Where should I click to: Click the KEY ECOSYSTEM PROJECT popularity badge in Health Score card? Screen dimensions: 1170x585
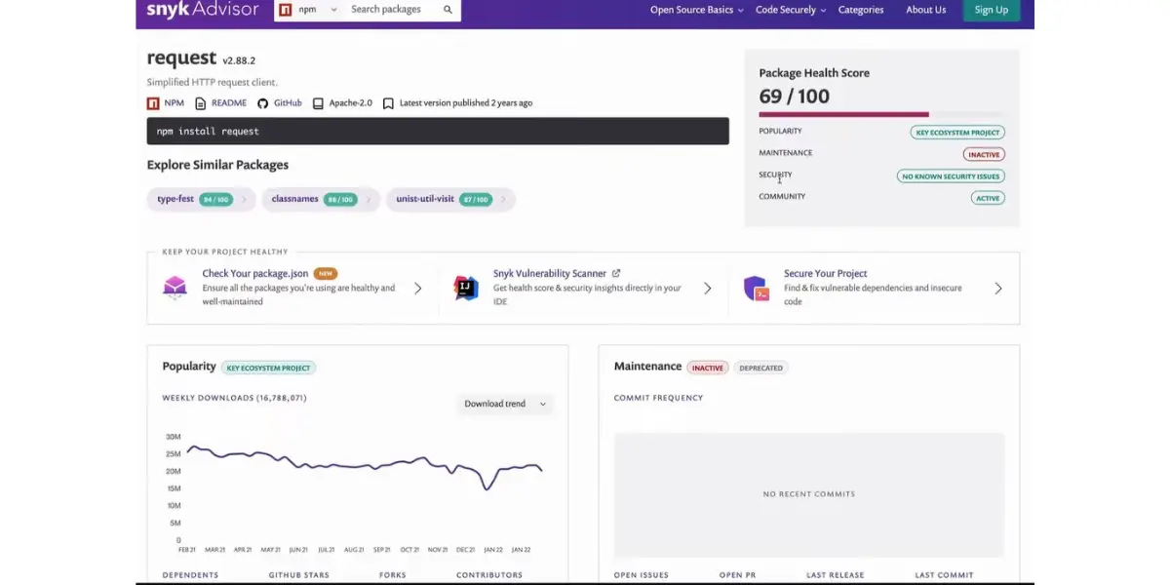pos(957,133)
